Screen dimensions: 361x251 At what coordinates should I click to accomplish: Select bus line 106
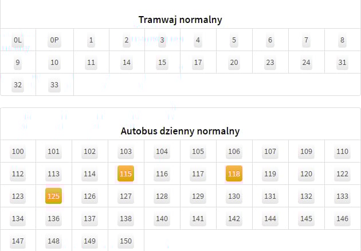(x=234, y=152)
